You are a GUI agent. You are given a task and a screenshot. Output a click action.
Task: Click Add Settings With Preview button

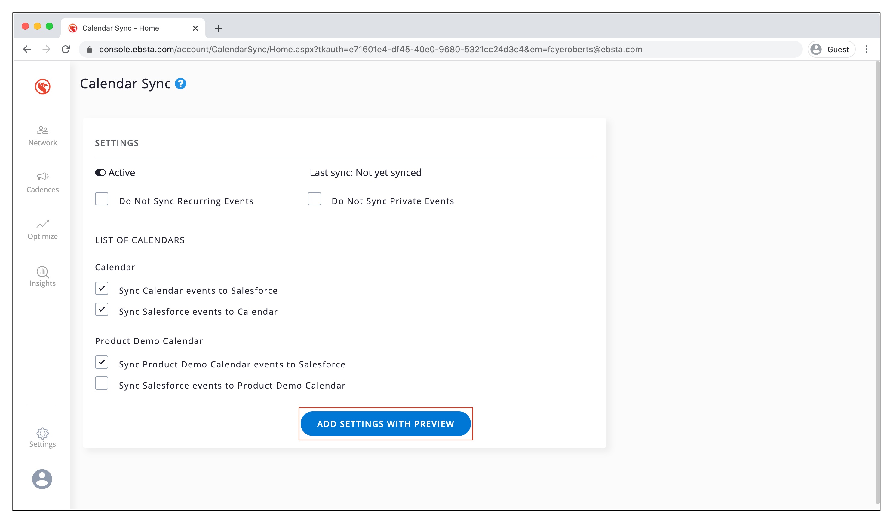point(385,424)
